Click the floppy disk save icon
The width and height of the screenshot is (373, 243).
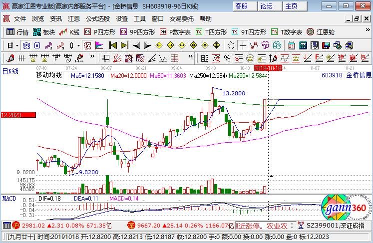click(326, 45)
